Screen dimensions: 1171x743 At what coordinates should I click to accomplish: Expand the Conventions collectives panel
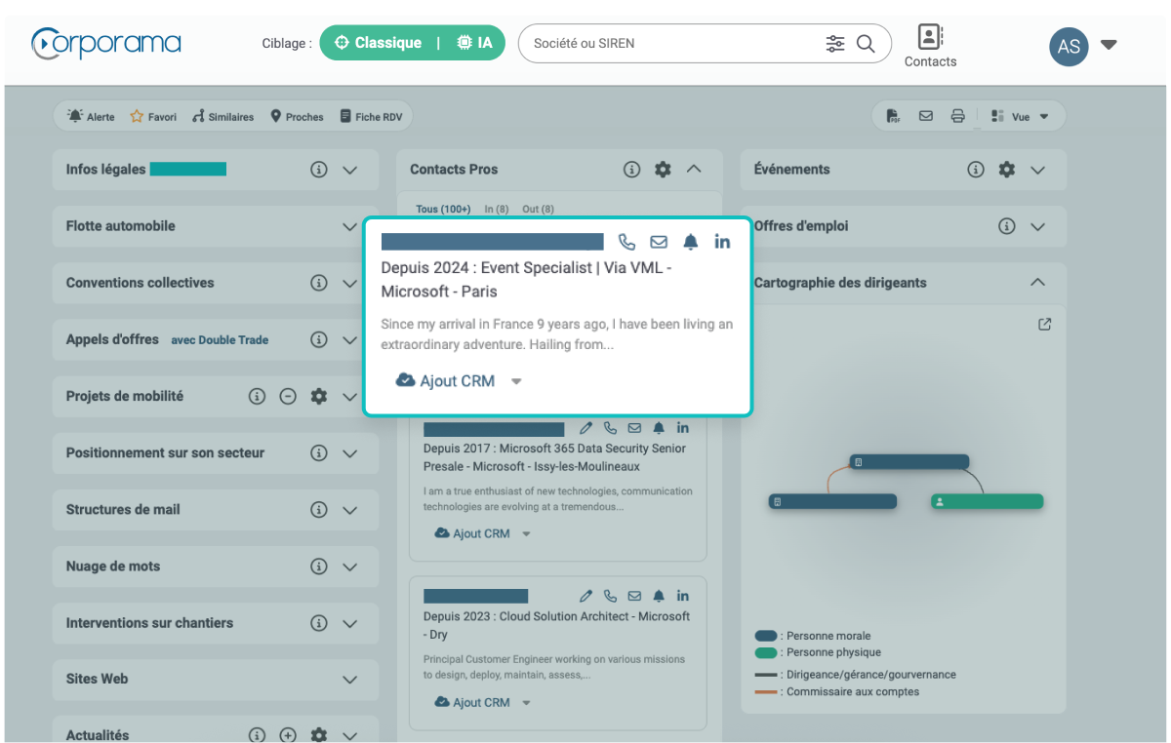(x=350, y=284)
